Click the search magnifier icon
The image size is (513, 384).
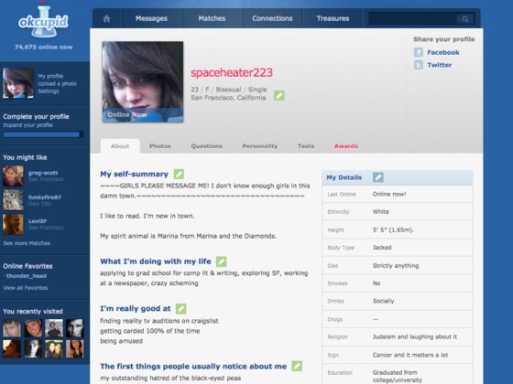click(x=465, y=19)
